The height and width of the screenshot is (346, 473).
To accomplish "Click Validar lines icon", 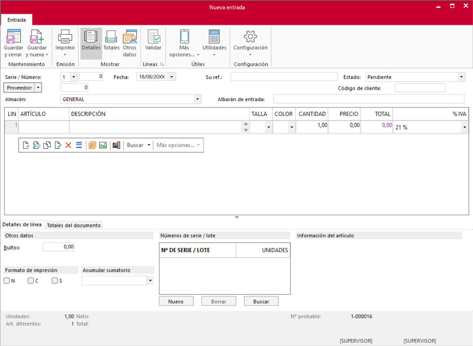I will tap(153, 36).
